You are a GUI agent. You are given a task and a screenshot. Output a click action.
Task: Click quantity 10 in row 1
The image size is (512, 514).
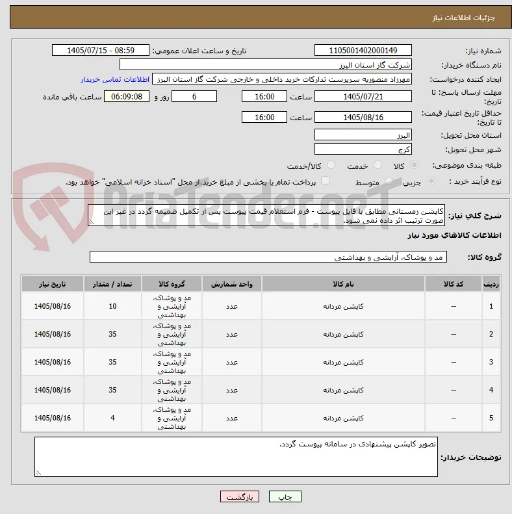click(112, 306)
